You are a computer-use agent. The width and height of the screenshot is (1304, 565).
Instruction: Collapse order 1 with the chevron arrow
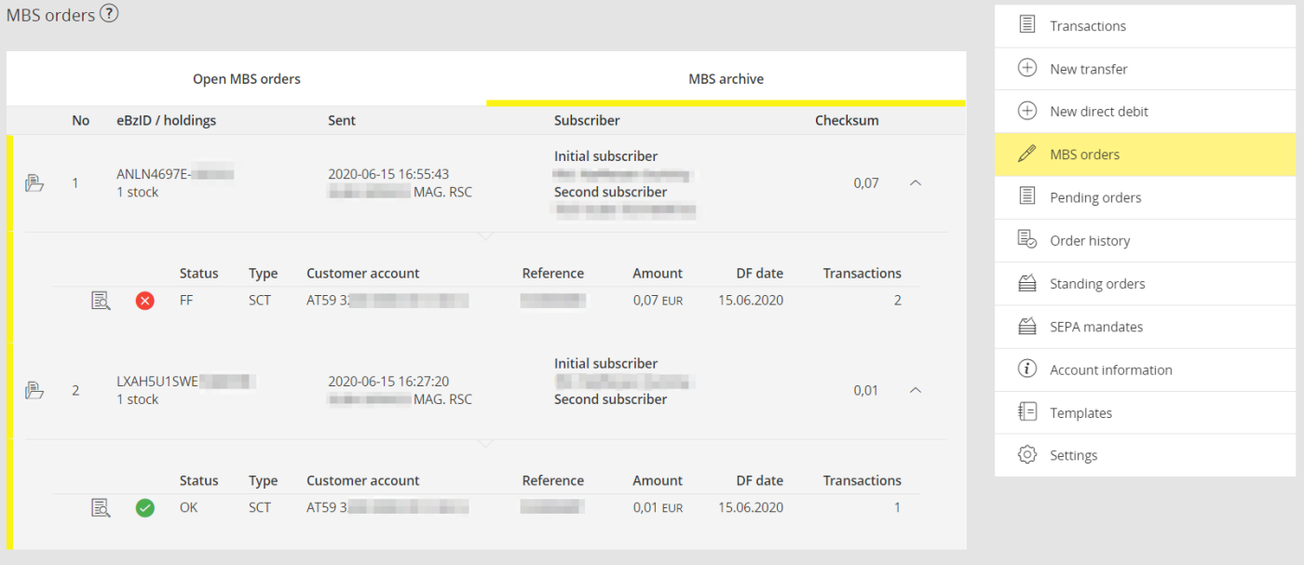pyautogui.click(x=915, y=183)
